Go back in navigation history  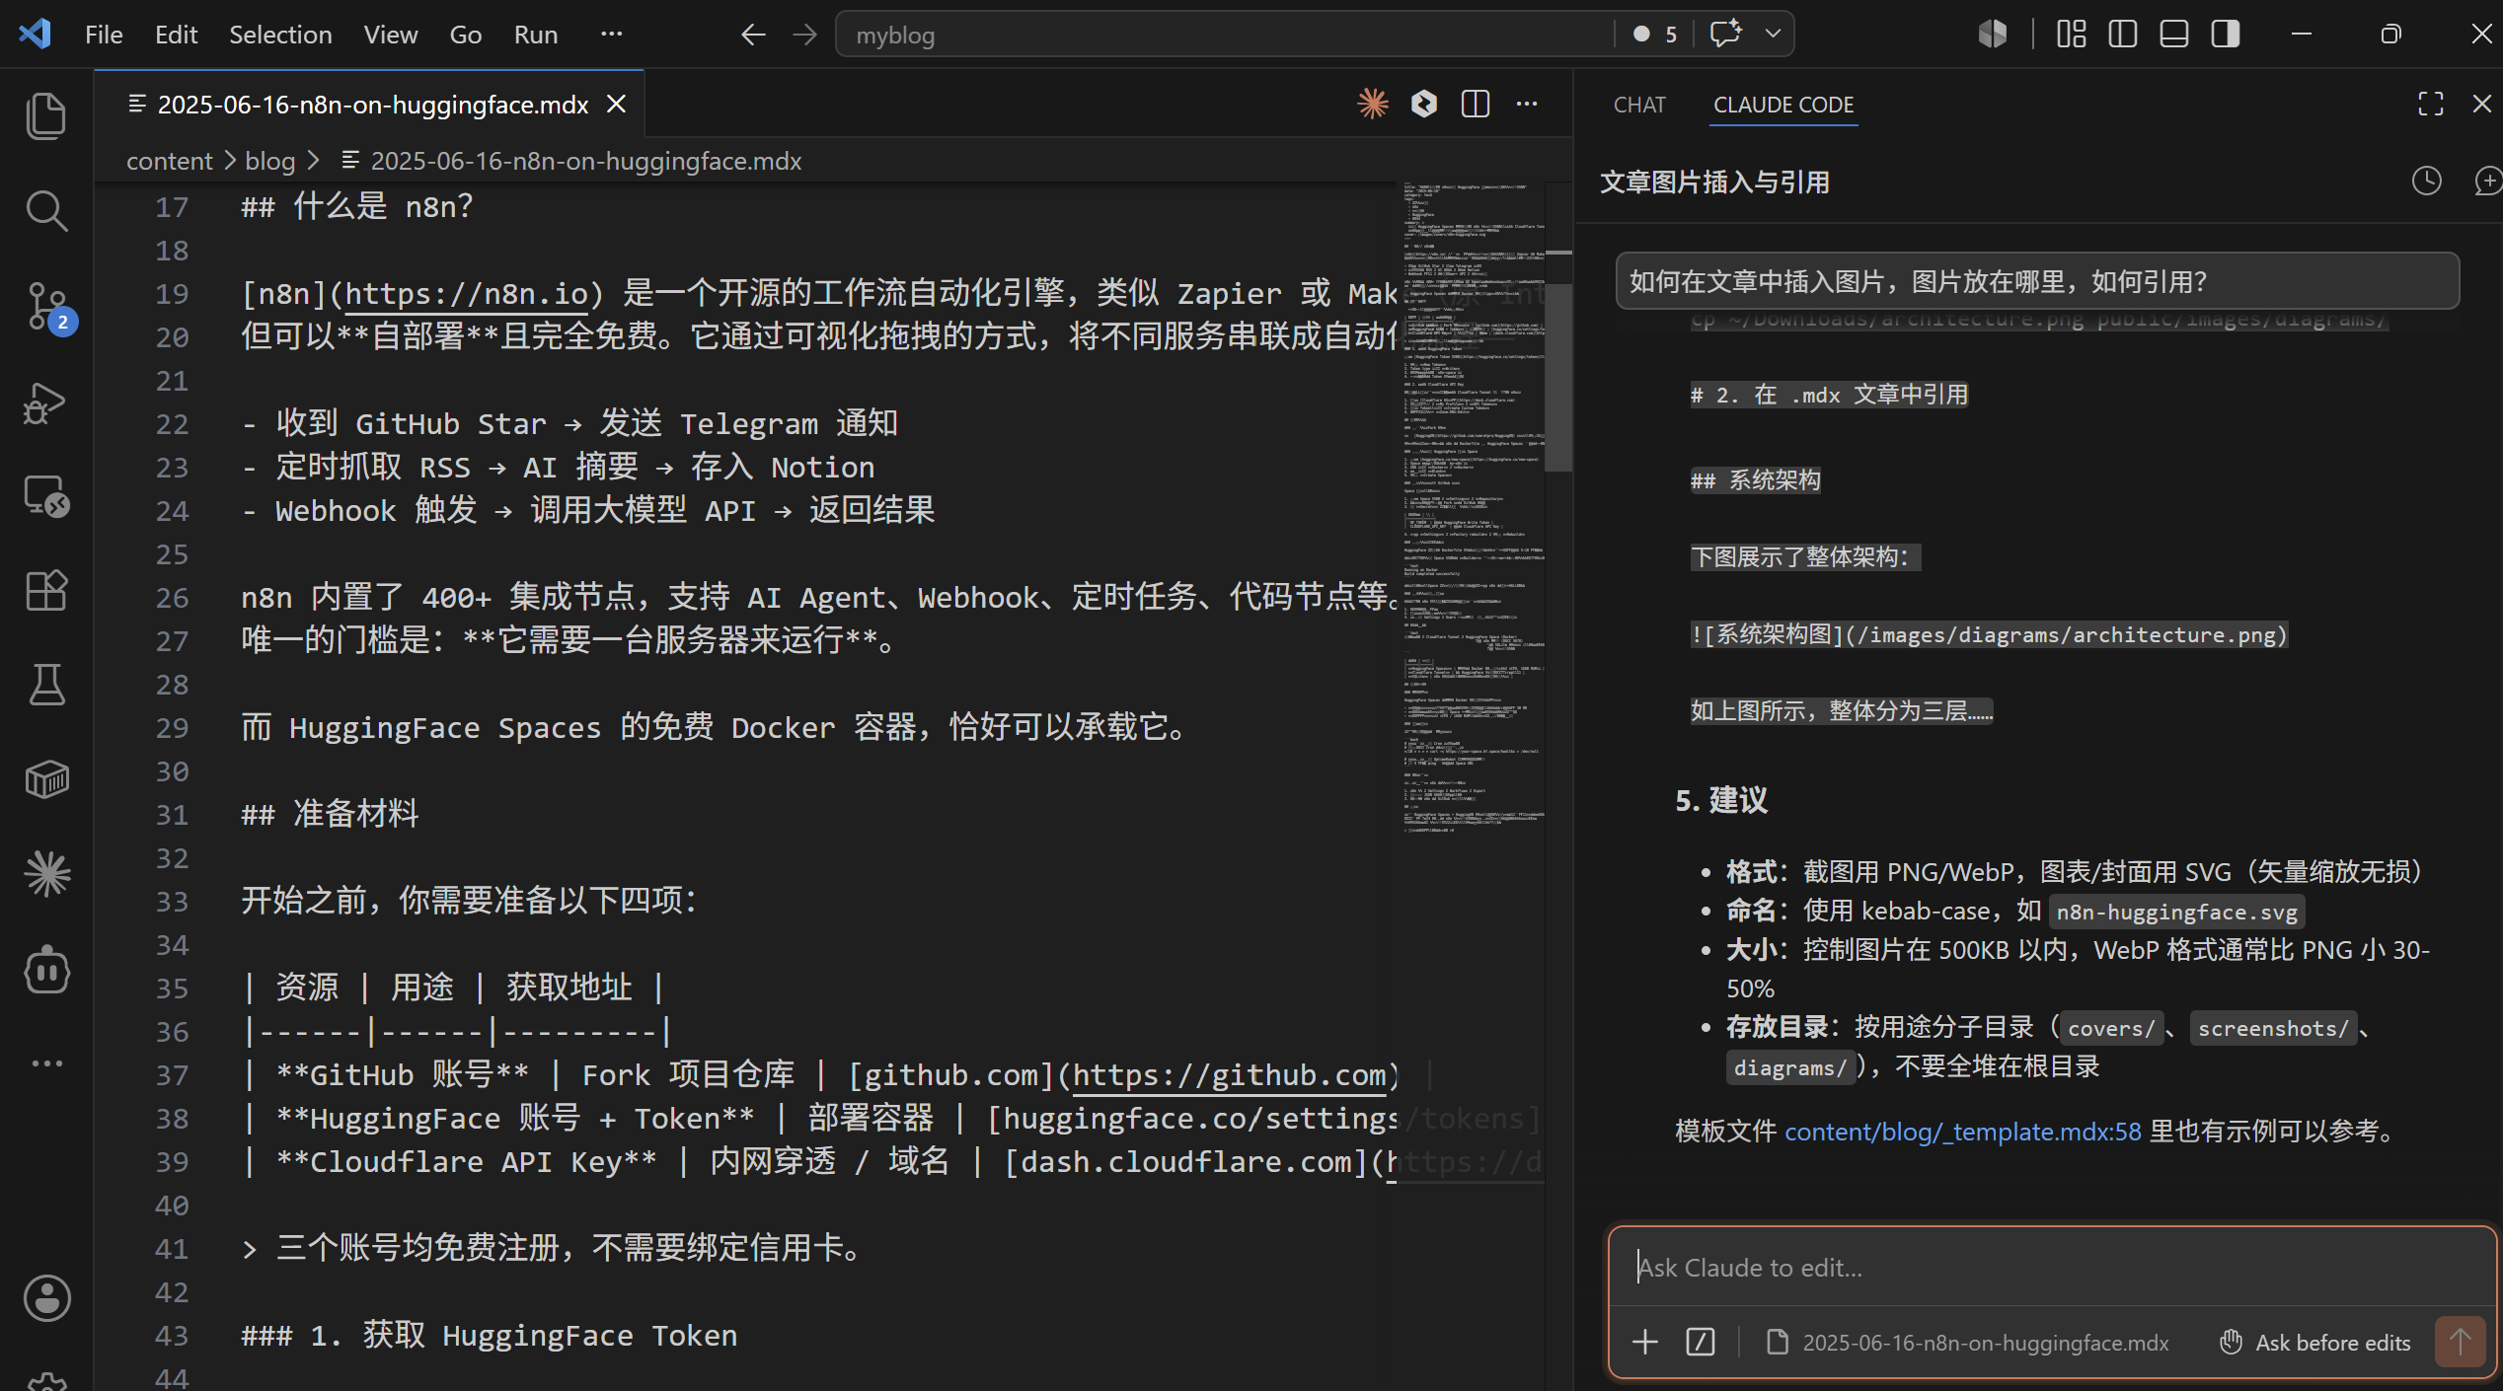point(753,35)
